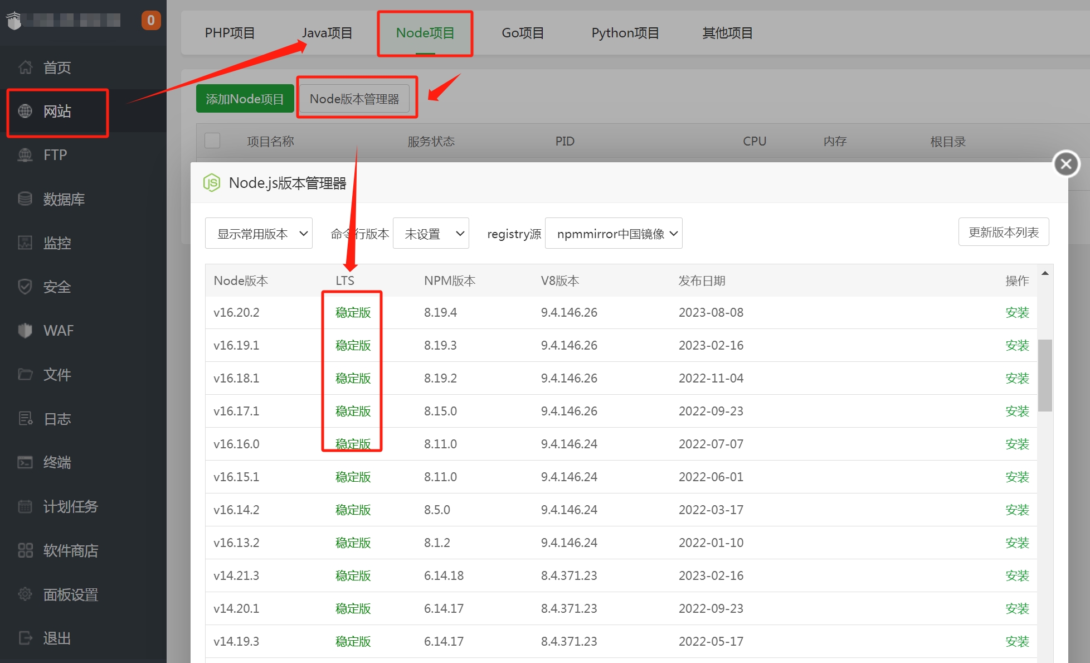Click the terminal icon in sidebar
This screenshot has width=1090, height=663.
click(x=25, y=462)
